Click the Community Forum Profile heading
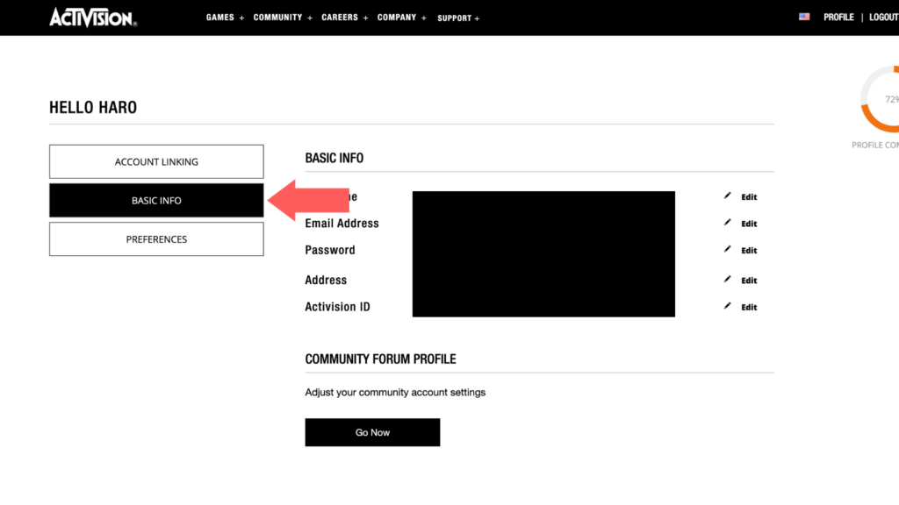 381,359
